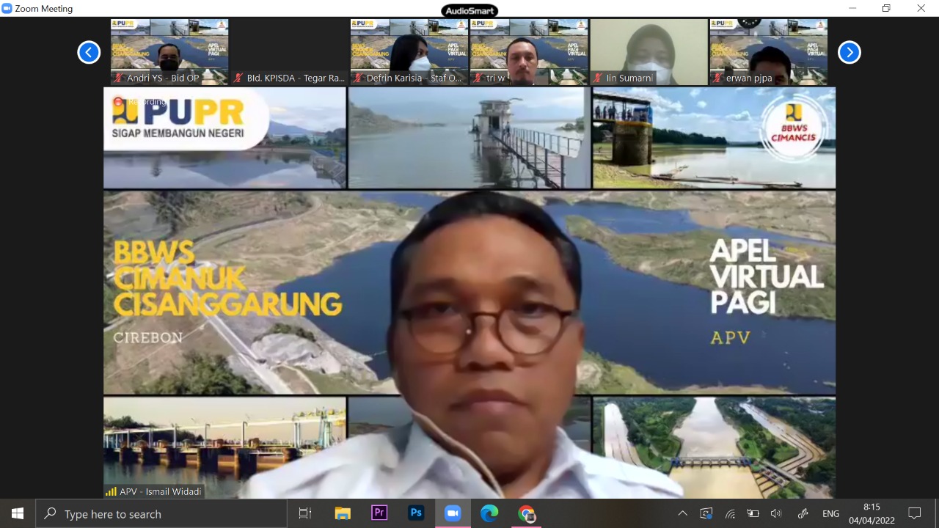The height and width of the screenshot is (528, 939).
Task: Click the AudioSmart indicator at top
Action: pos(469,10)
